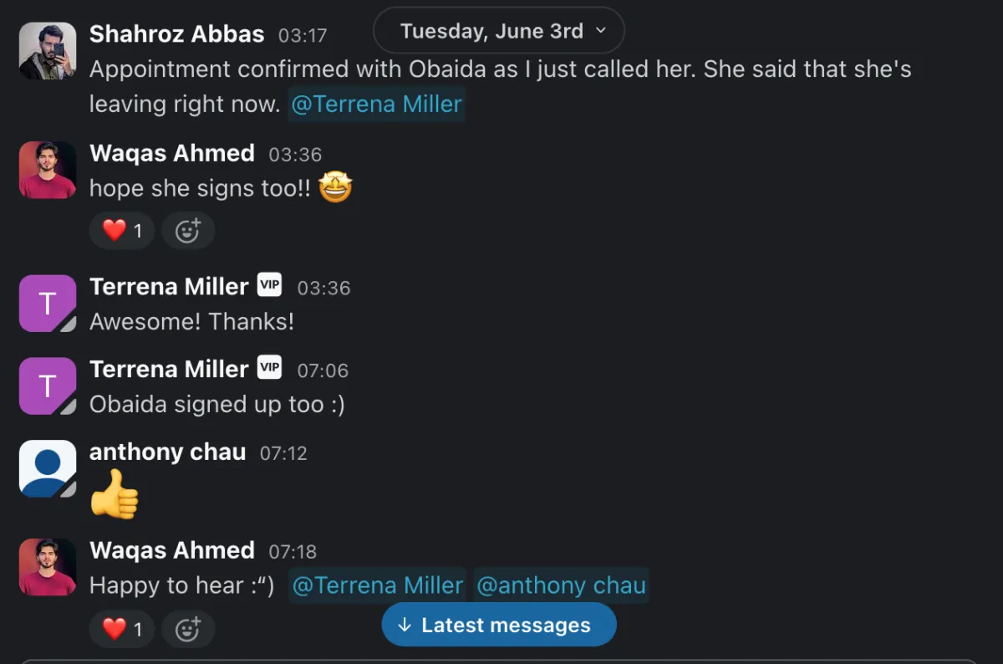Image resolution: width=1003 pixels, height=664 pixels.
Task: Click the VIP badge on the 03:36 message
Action: click(x=269, y=285)
